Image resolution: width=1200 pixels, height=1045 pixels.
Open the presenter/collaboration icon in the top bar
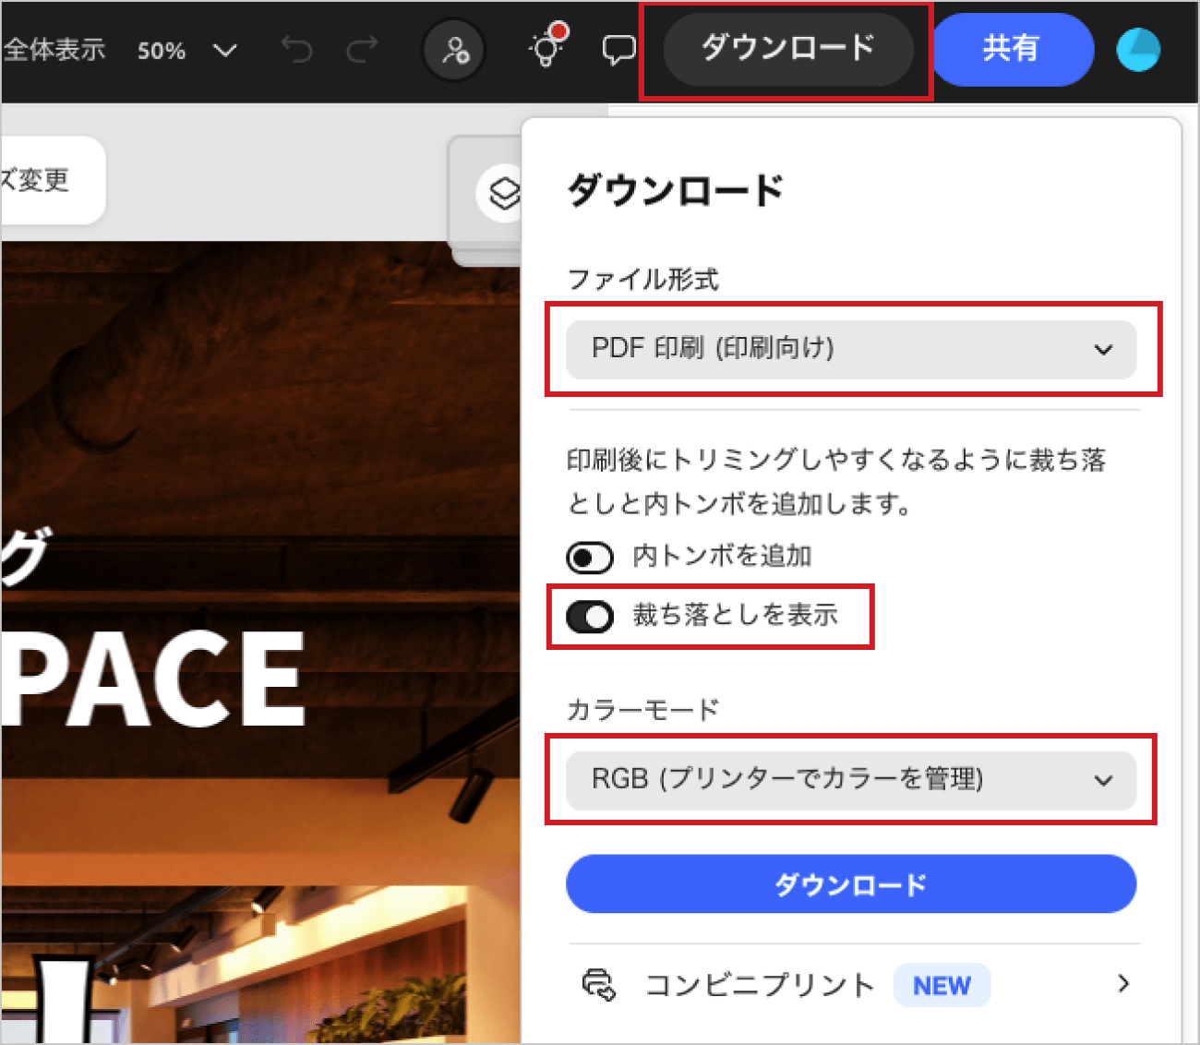pyautogui.click(x=452, y=50)
